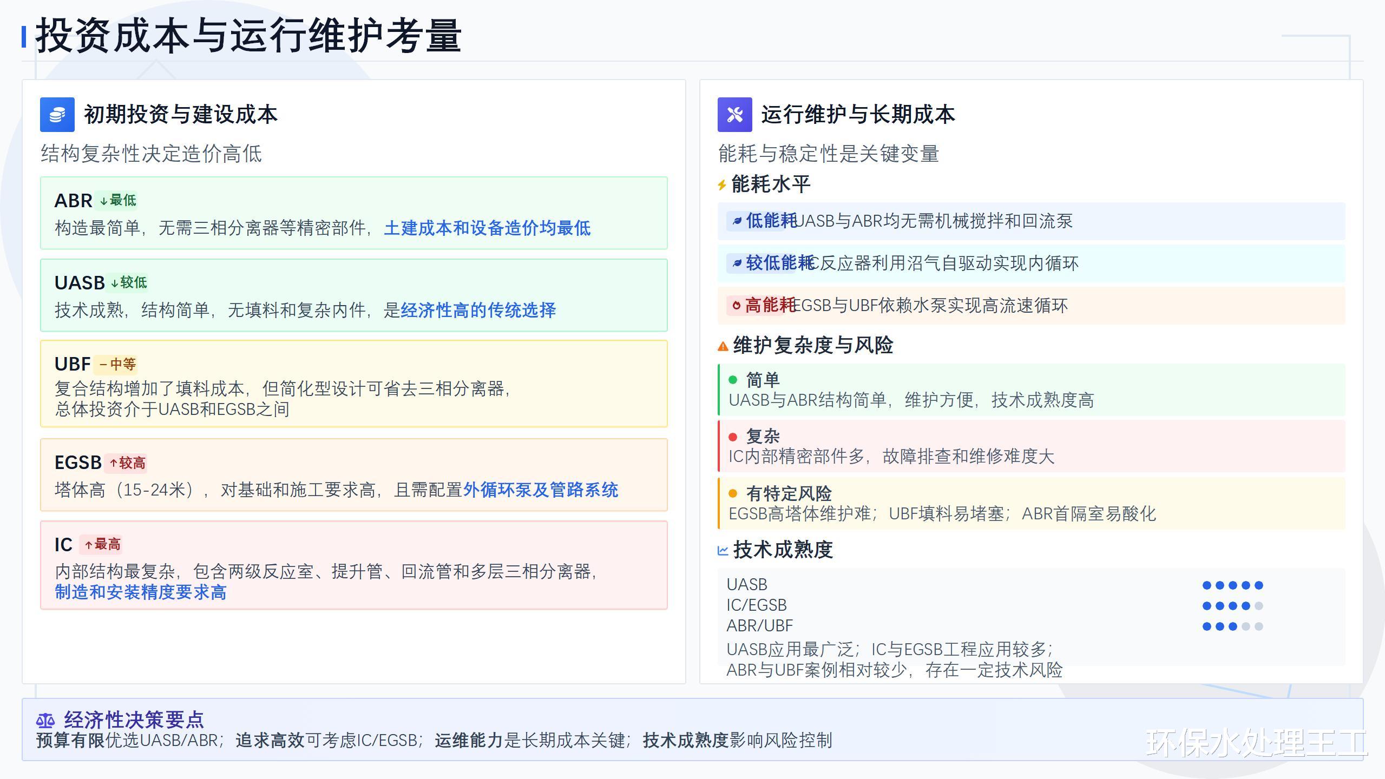
Task: Click the warning triangle icon next to 维护复杂度与风险
Action: pyautogui.click(x=723, y=346)
